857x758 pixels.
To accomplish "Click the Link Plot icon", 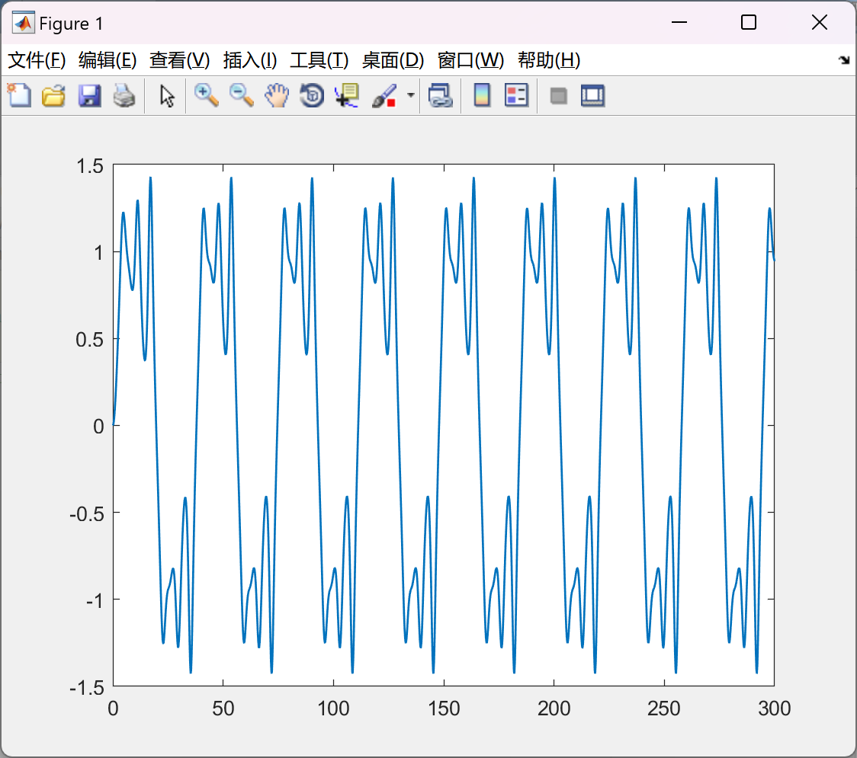I will click(441, 95).
